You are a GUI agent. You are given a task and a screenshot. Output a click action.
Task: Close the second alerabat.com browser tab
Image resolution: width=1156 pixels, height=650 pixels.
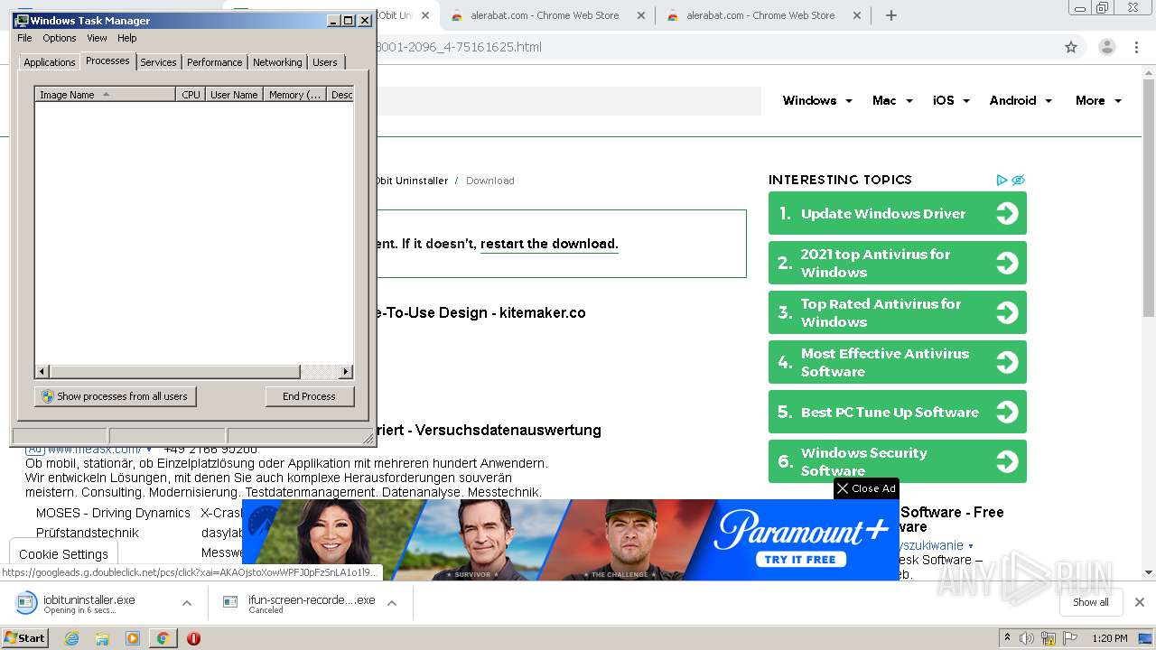[857, 15]
